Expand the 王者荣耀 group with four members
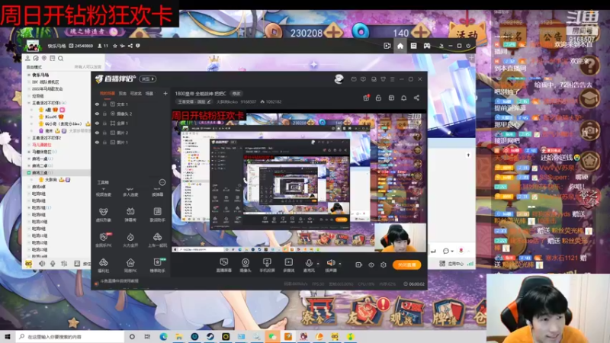The width and height of the screenshot is (610, 343). pyautogui.click(x=29, y=103)
